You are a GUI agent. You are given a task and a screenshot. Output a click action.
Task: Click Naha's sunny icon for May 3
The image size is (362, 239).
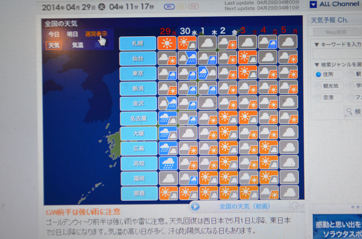point(248,193)
